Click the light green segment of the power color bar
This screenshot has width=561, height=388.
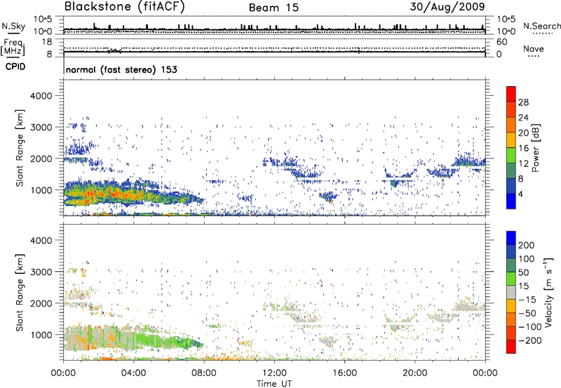(x=511, y=155)
